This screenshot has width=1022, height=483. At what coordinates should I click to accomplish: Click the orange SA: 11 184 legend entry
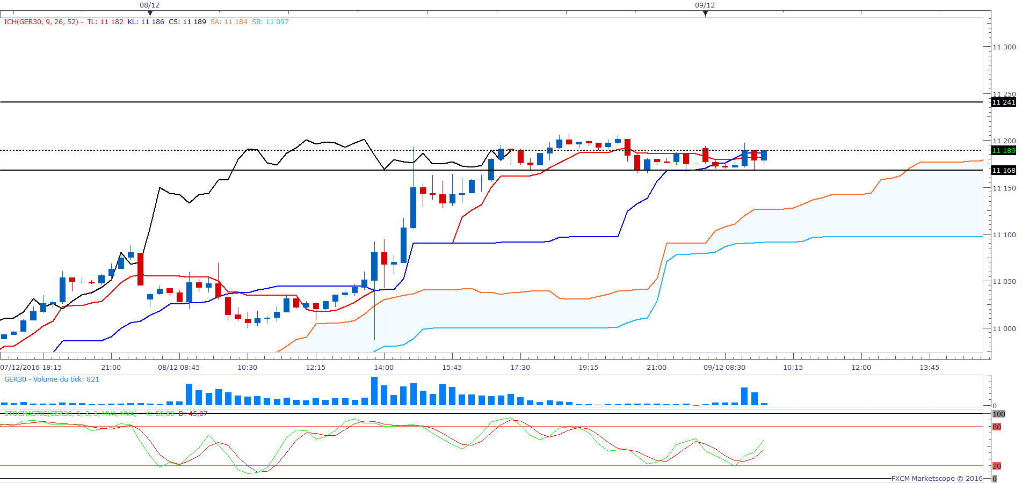pos(229,22)
